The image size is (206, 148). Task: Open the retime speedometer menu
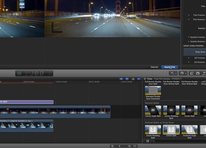183,73
